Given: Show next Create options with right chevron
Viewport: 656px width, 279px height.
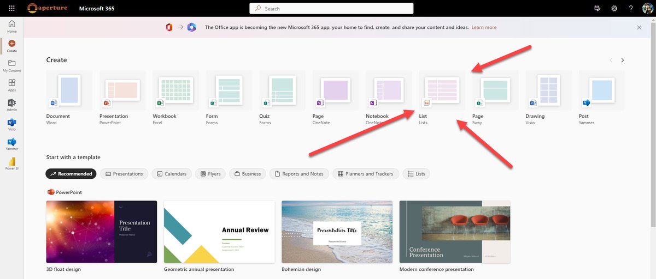Looking at the screenshot, I should (x=622, y=60).
